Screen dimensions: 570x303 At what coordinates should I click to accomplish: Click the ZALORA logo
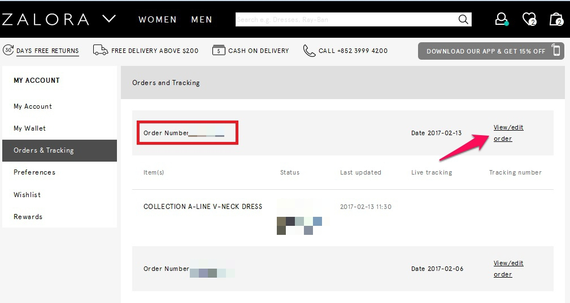click(x=45, y=20)
